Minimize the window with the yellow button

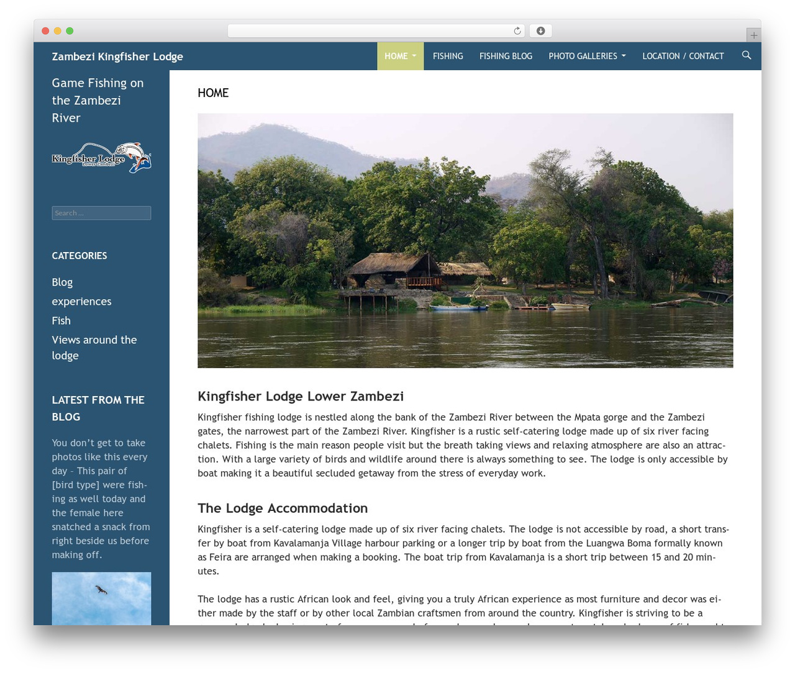click(57, 31)
